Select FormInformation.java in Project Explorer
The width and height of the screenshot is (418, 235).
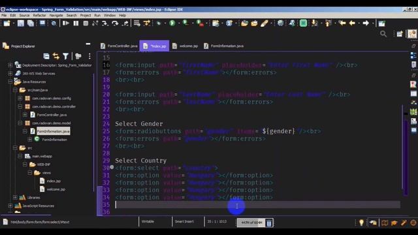click(x=53, y=131)
